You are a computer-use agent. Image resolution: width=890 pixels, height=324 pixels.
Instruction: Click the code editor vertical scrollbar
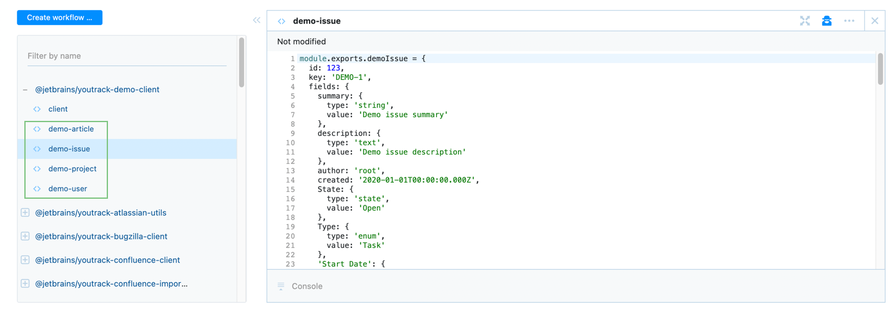(880, 69)
